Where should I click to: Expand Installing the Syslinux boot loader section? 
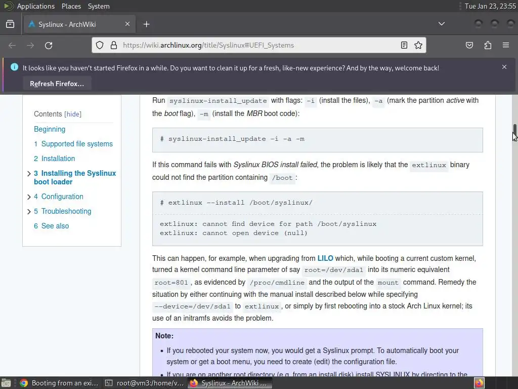click(x=29, y=174)
